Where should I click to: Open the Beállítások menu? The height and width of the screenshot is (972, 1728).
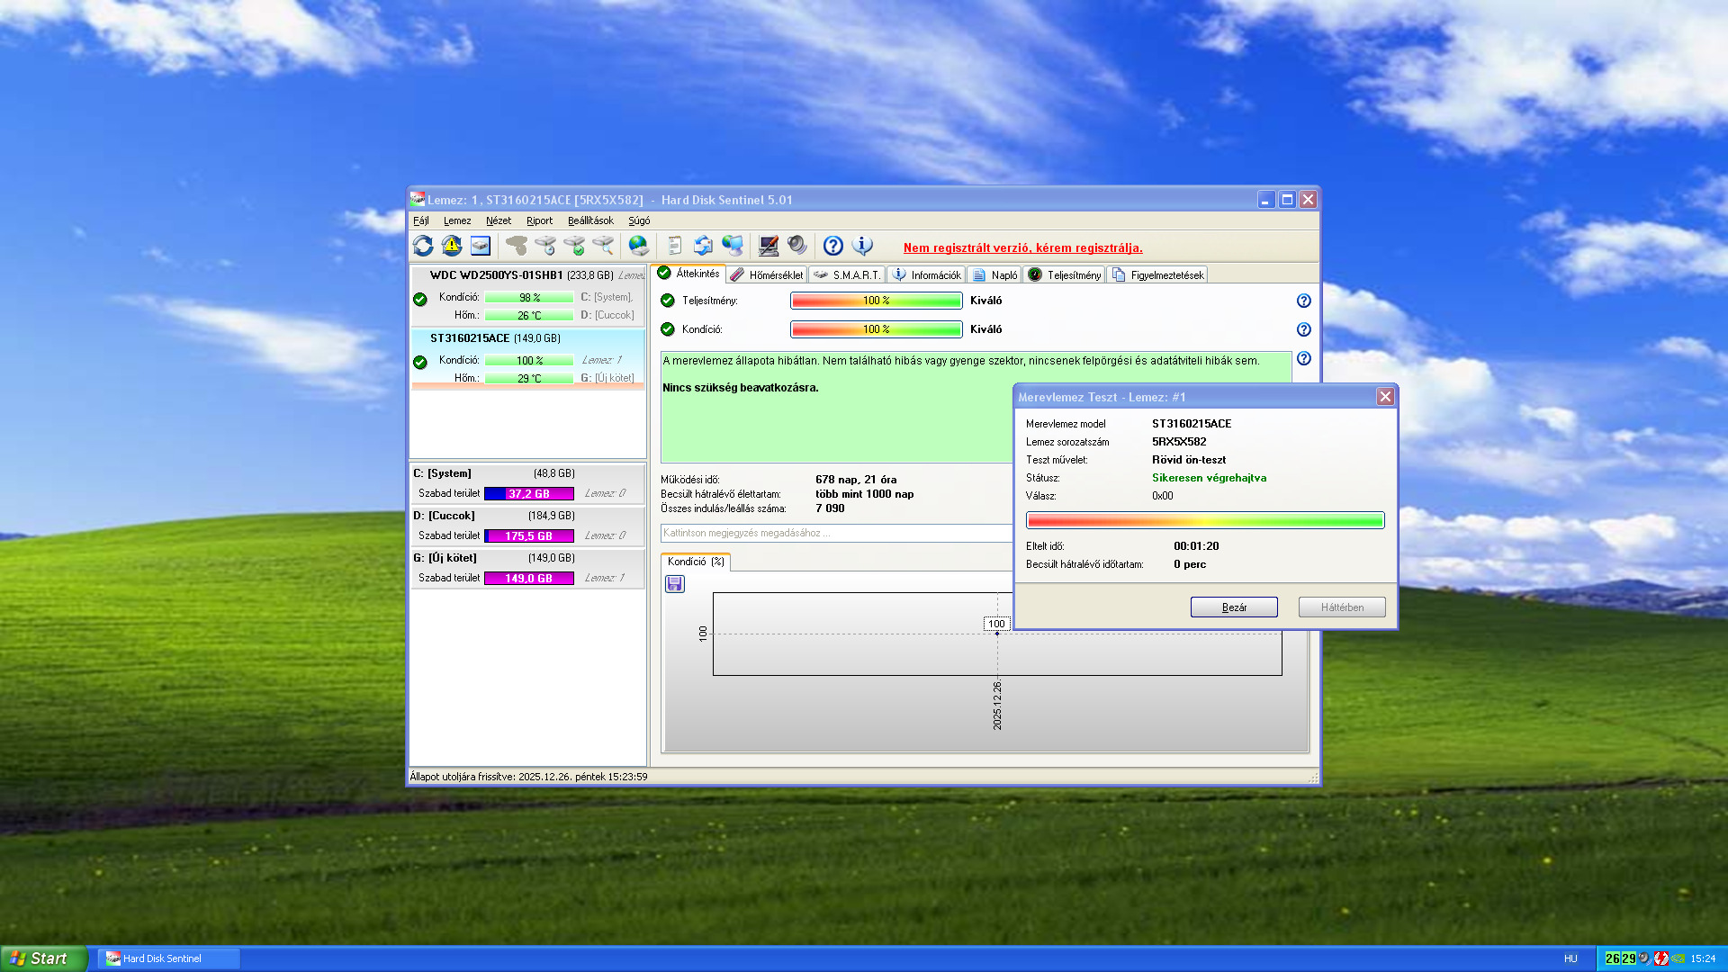(x=590, y=220)
